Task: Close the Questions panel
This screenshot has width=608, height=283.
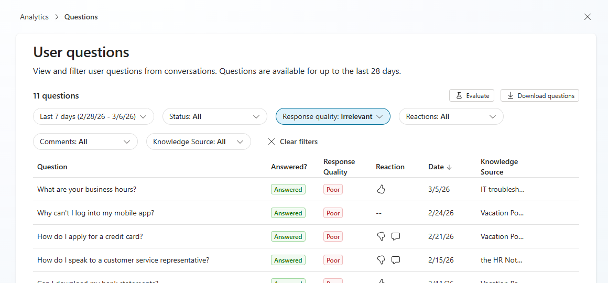Action: 588,17
